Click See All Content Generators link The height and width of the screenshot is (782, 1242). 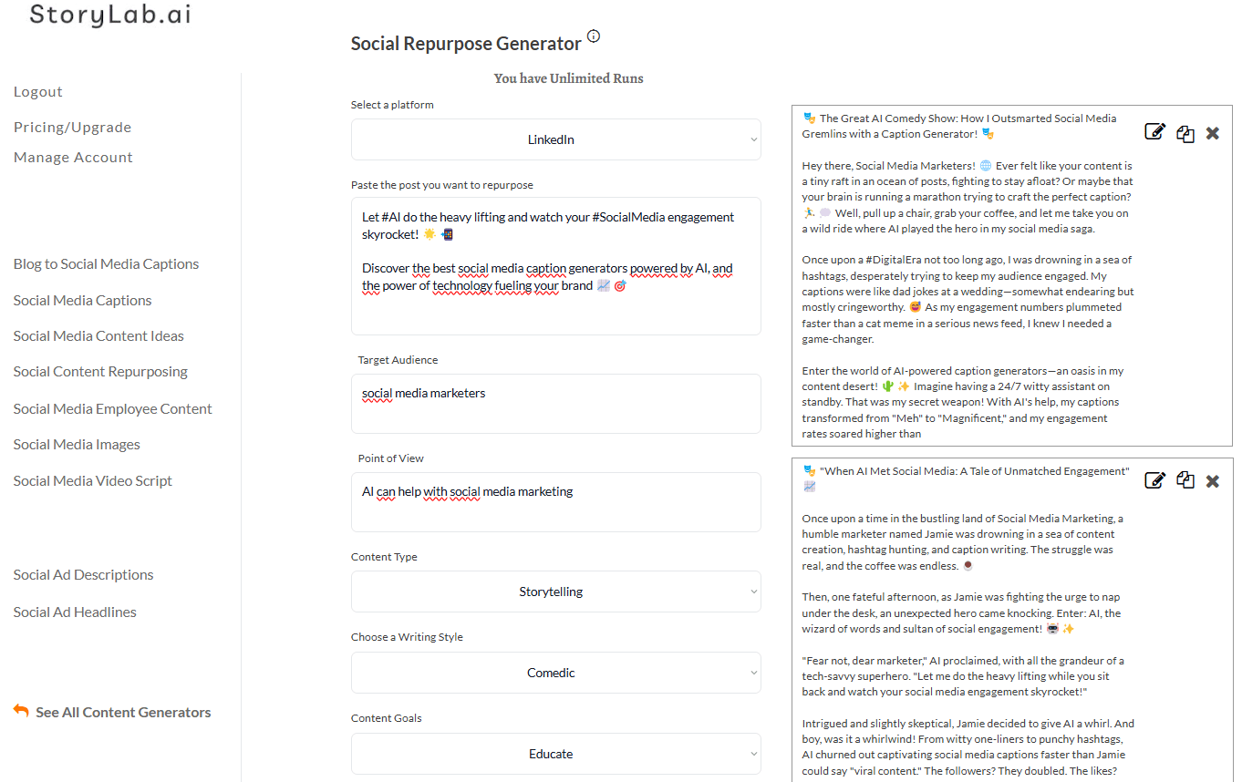[122, 712]
